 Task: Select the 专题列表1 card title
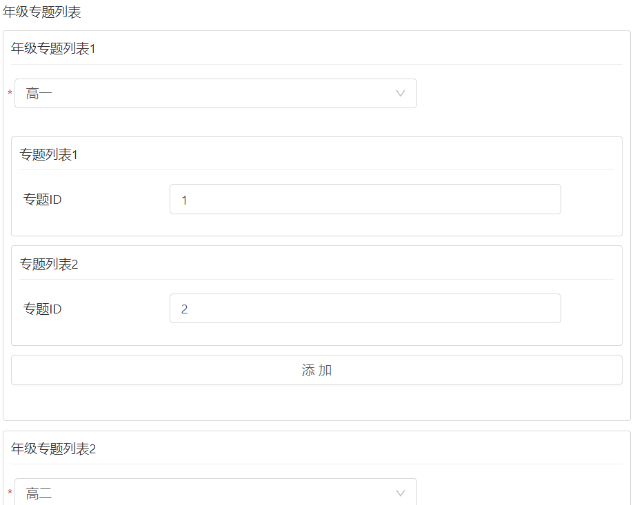click(x=48, y=155)
